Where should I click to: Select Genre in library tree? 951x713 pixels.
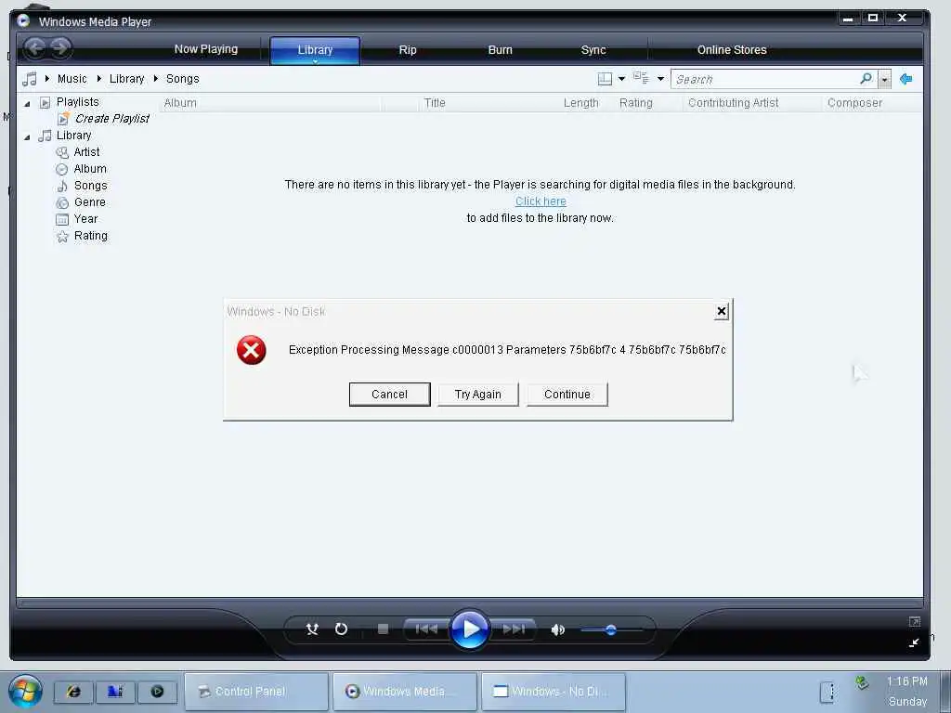point(90,202)
